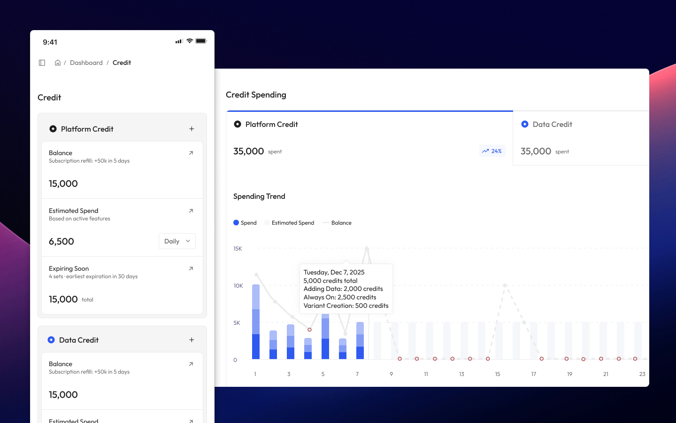Toggle the Balance legend series
676x423 pixels.
[337, 223]
